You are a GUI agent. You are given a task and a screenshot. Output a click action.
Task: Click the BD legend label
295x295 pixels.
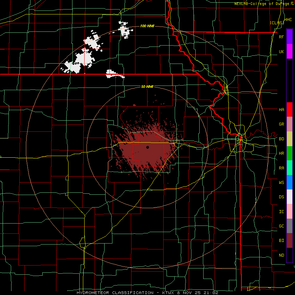(x=281, y=139)
